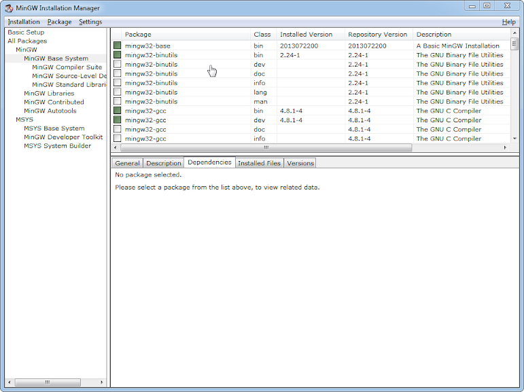Mark mingw32-binutils dev package checkbox
This screenshot has height=392, width=524.
click(x=118, y=64)
